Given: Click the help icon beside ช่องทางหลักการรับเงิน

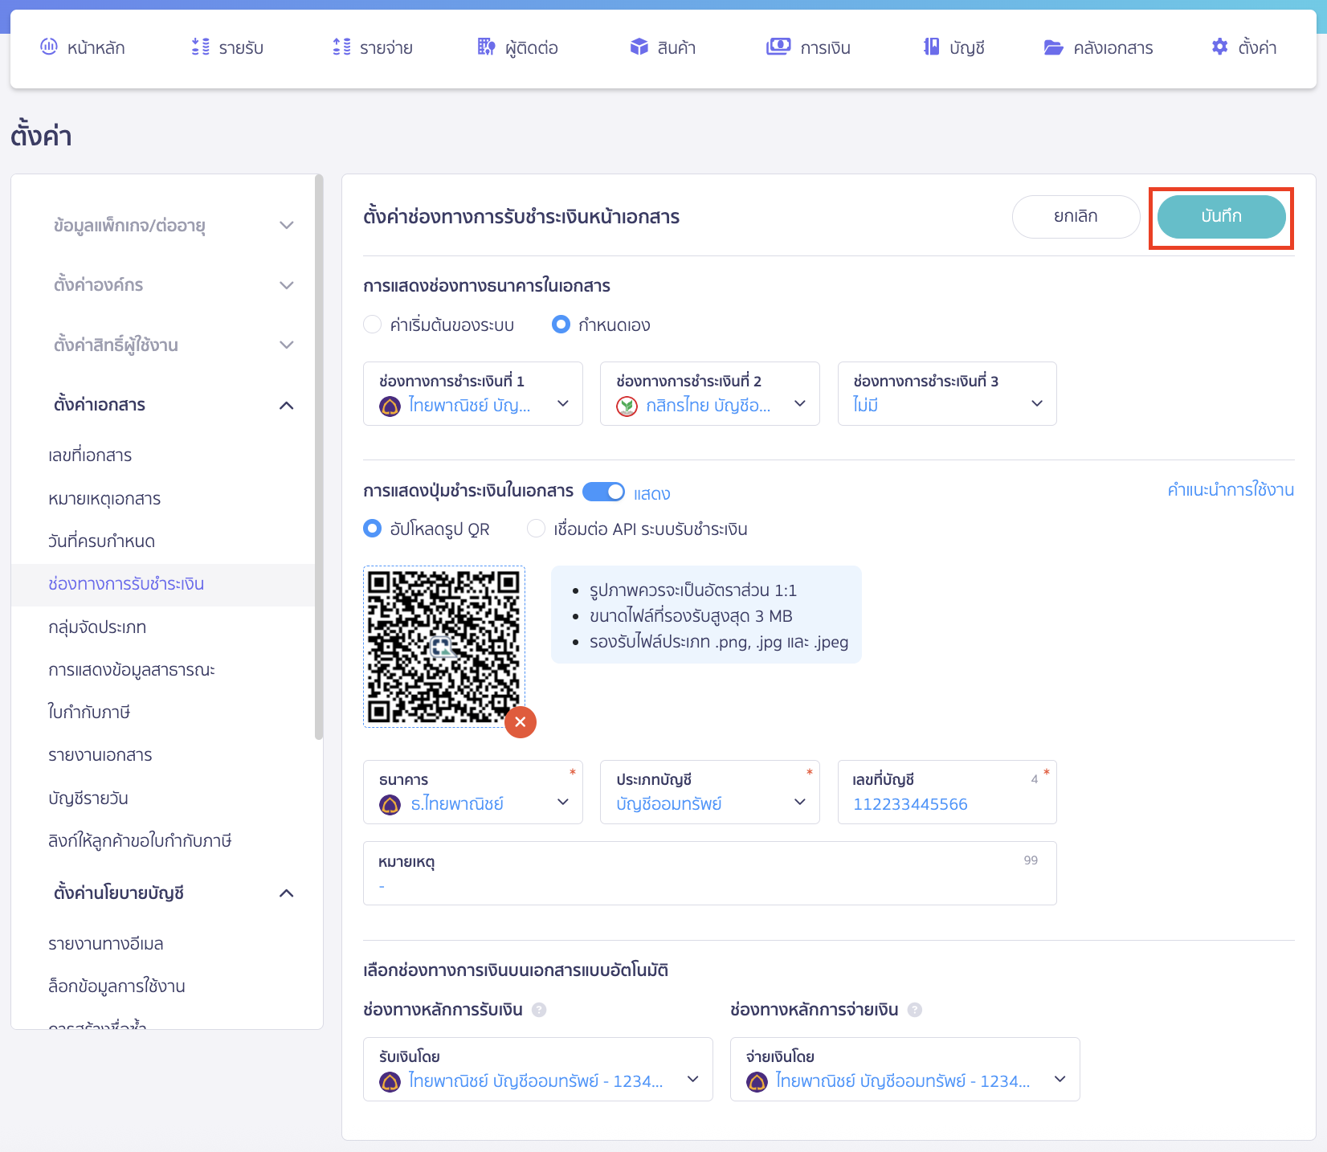Looking at the screenshot, I should pyautogui.click(x=541, y=1010).
